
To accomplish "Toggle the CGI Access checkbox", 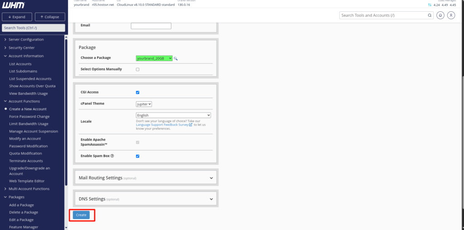I will tap(138, 92).
